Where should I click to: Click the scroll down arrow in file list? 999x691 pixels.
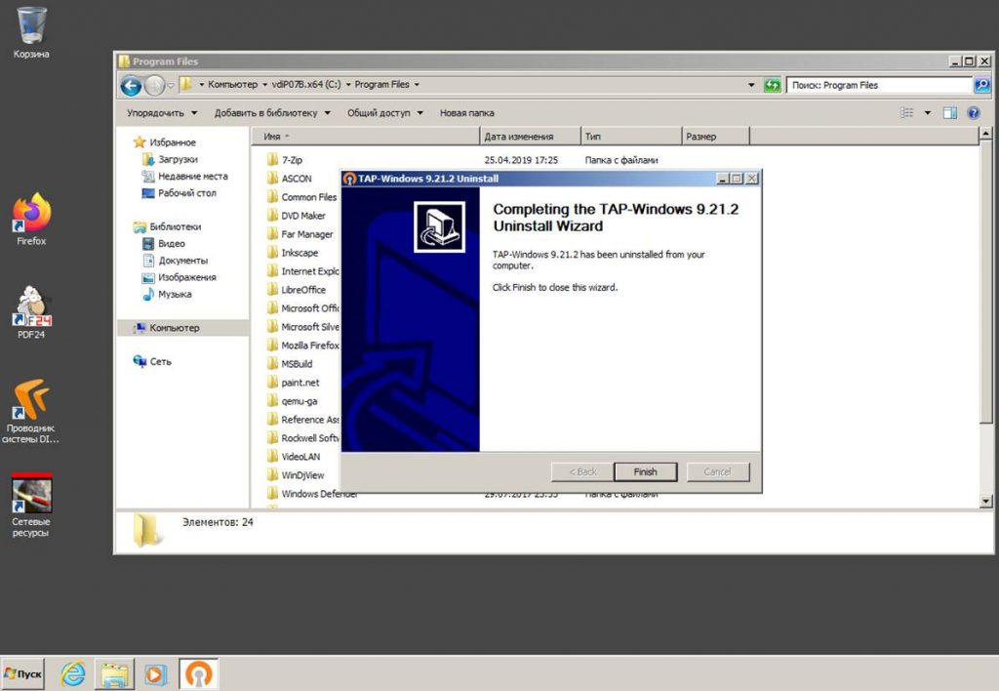point(986,501)
